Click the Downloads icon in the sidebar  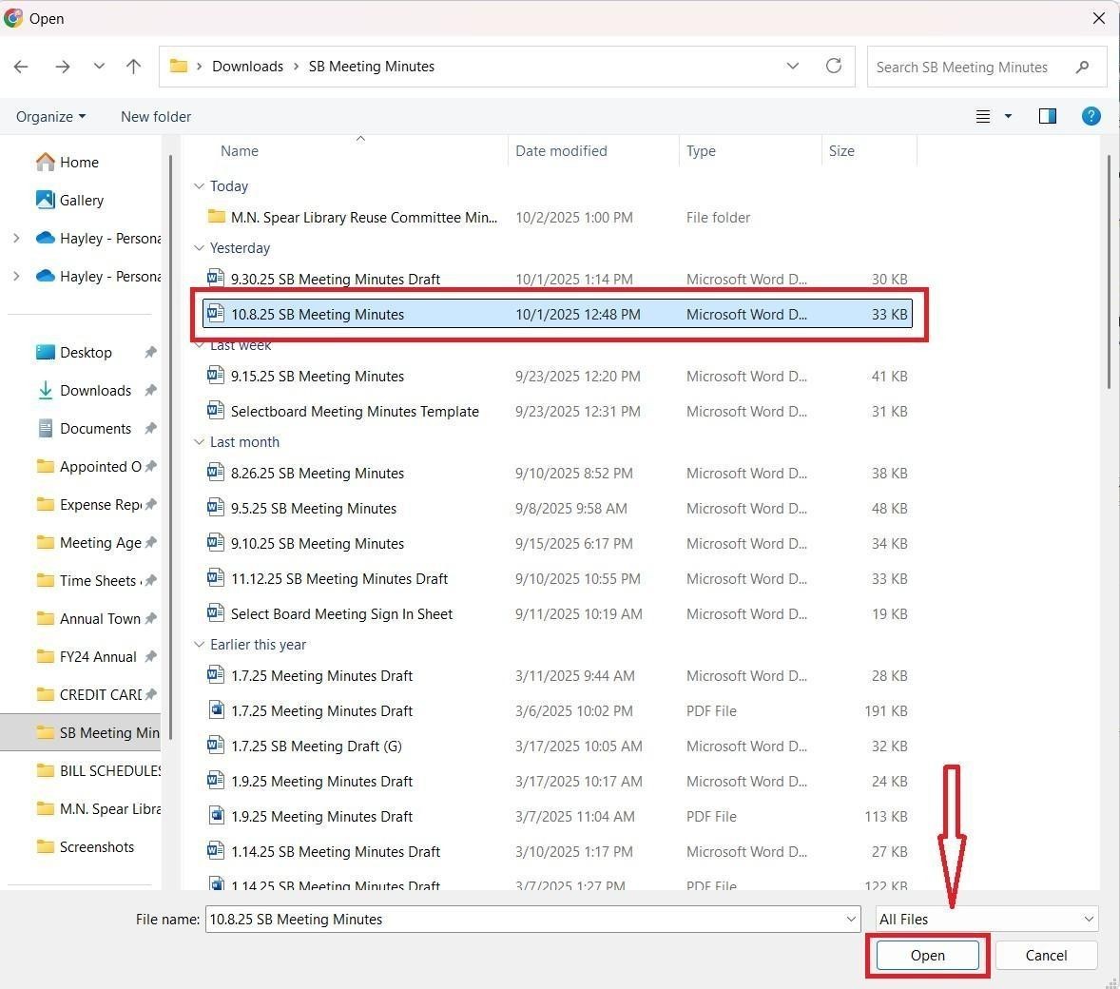pos(46,390)
